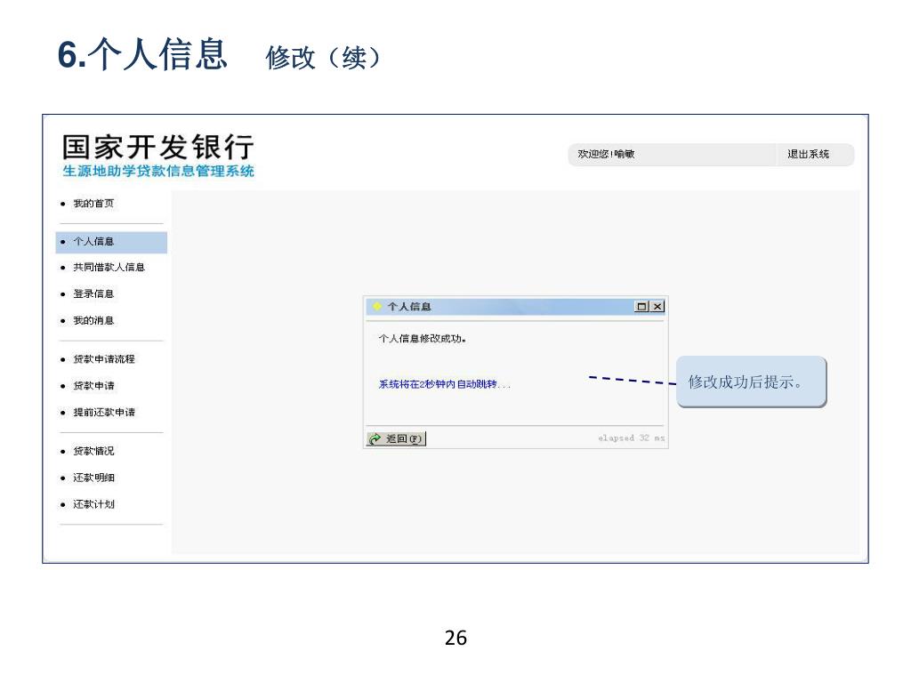Open 还款明细 menu item
The width and height of the screenshot is (911, 683).
coord(93,478)
